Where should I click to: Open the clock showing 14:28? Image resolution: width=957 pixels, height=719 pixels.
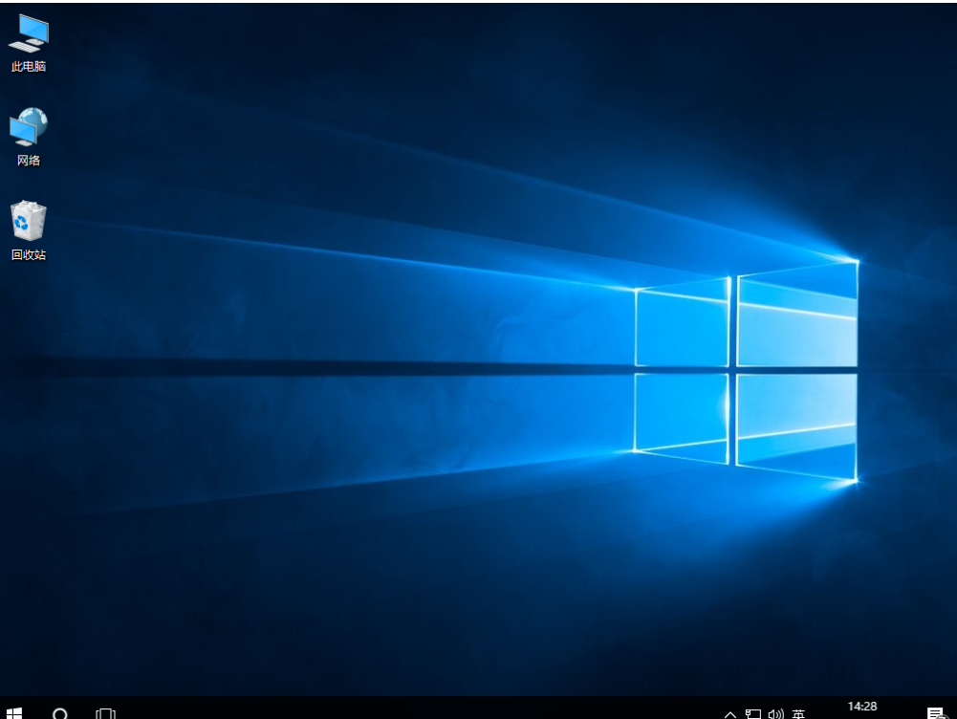[861, 707]
